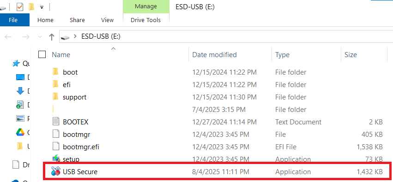Screen dimensions: 393x182
Task: Select the boot folder icon
Action: (x=55, y=72)
